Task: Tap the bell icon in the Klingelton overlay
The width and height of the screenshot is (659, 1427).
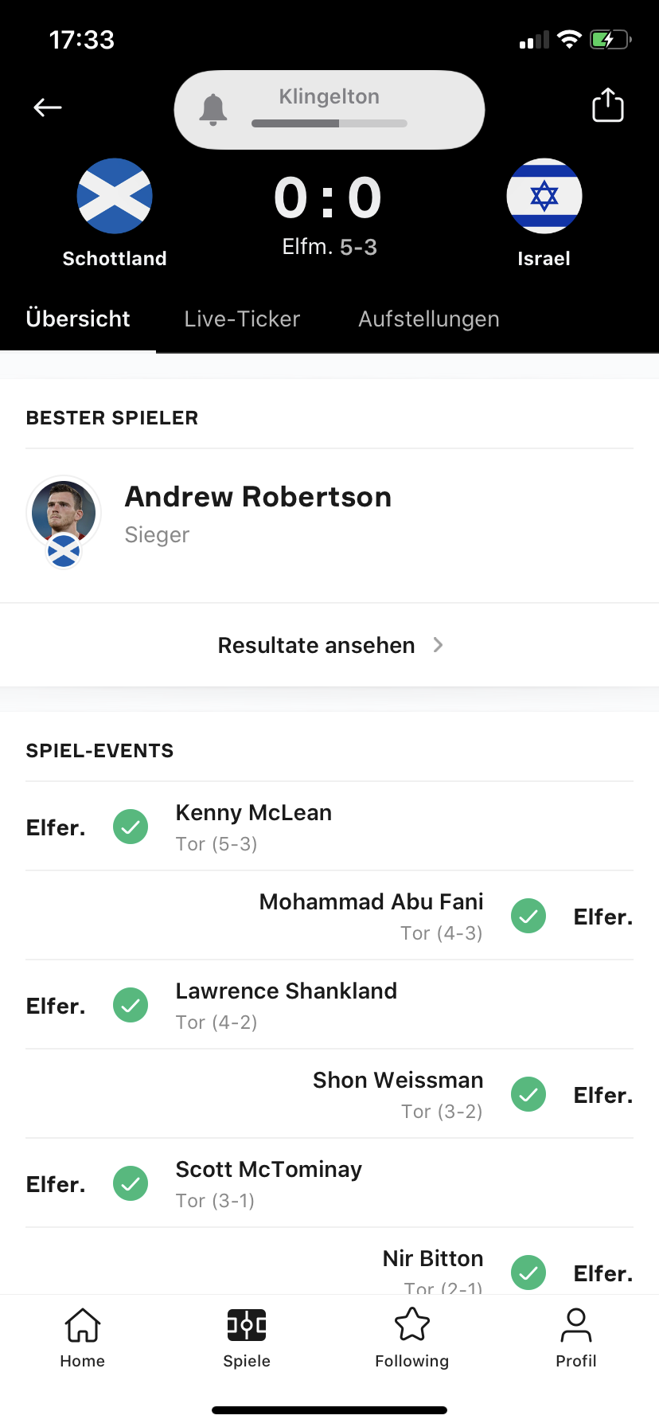Action: 213,109
